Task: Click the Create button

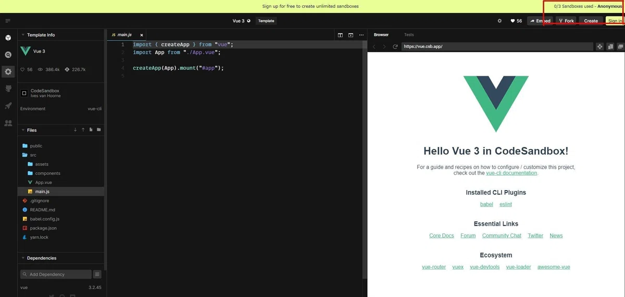Action: (591, 21)
